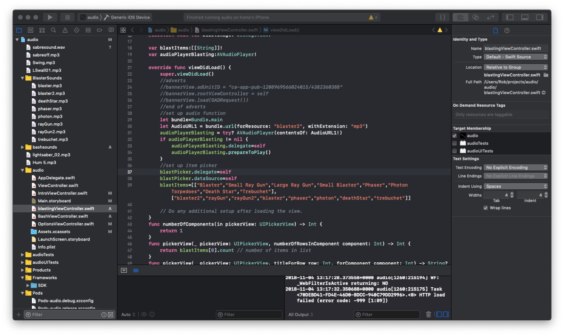Open Main.storyboard in the navigator
Viewport: 564px width, 336px height.
tap(54, 201)
